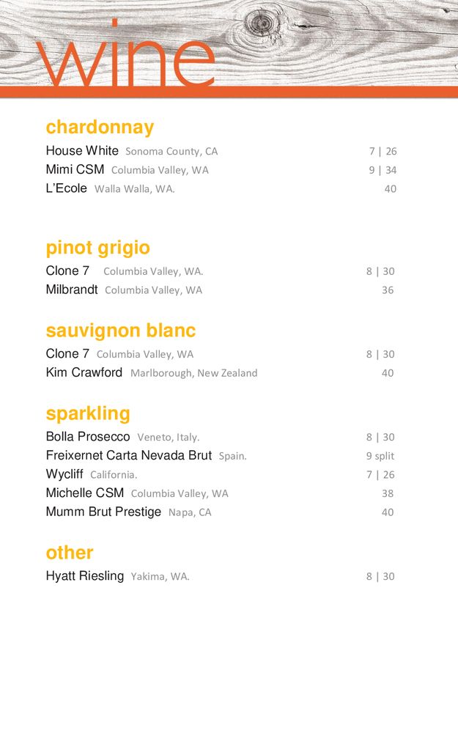Viewport: 458px width, 733px height.
Task: Choose Mimi CSM from the chardonnay list
Action: point(75,170)
